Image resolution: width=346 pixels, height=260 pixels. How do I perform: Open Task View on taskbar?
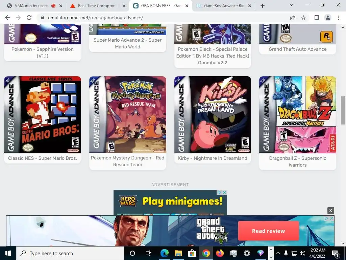point(149,253)
